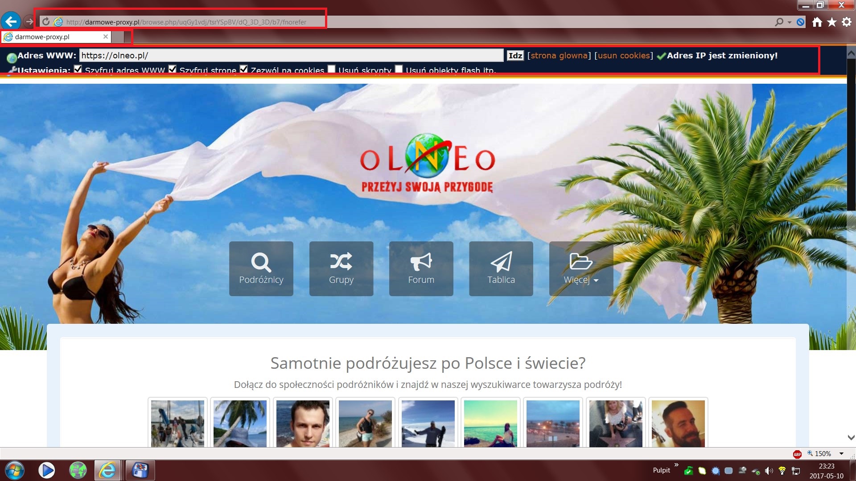Image resolution: width=856 pixels, height=481 pixels.
Task: Click the Adres WWW proxy input field
Action: coord(292,55)
